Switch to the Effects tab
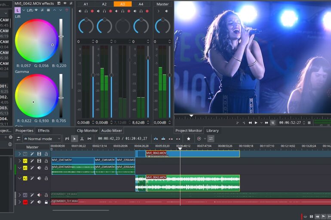This screenshot has width=331, height=220. pyautogui.click(x=43, y=130)
